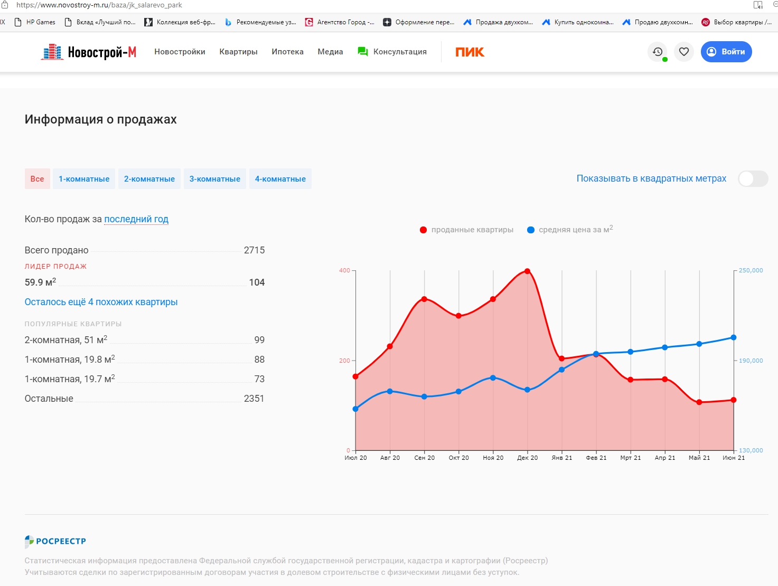The width and height of the screenshot is (778, 586).
Task: Toggle Показывать в квадратных метрах switch
Action: pos(753,178)
